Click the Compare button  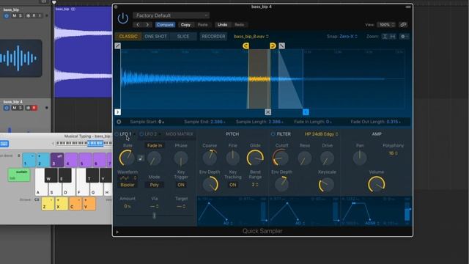coord(165,25)
